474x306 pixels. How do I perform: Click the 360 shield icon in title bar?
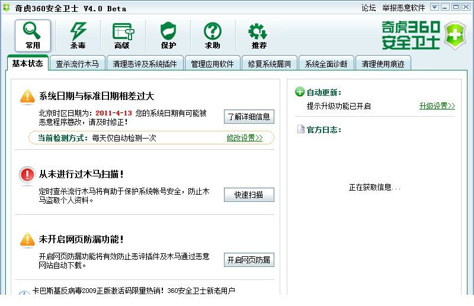pos(7,8)
